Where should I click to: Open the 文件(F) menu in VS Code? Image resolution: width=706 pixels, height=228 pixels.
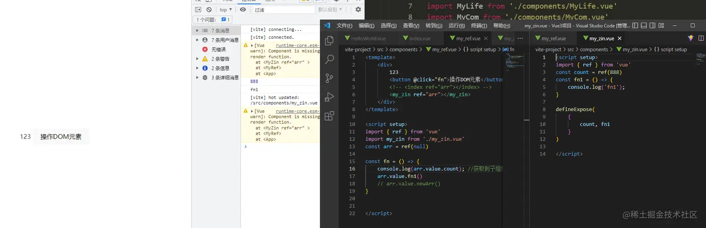[344, 26]
